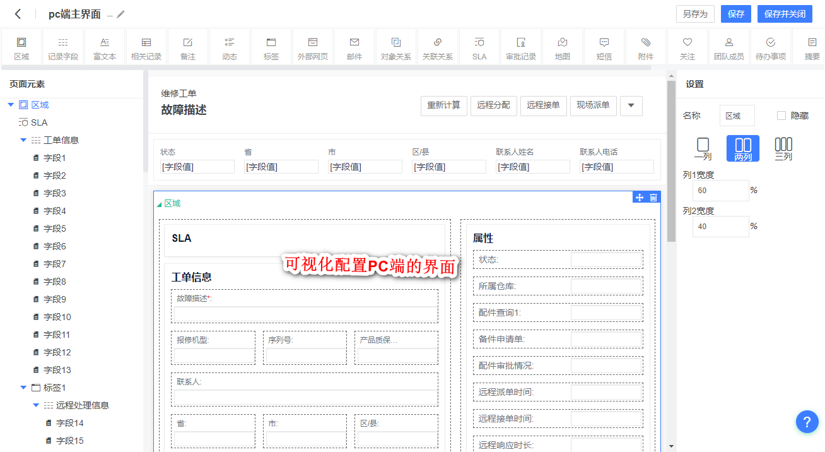Collapse the 标签1 tree node
The image size is (825, 452).
click(x=23, y=388)
